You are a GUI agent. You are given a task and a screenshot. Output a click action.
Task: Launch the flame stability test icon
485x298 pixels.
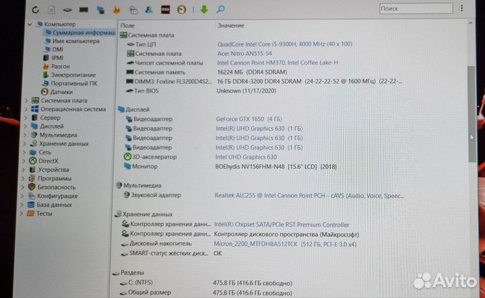(x=117, y=10)
